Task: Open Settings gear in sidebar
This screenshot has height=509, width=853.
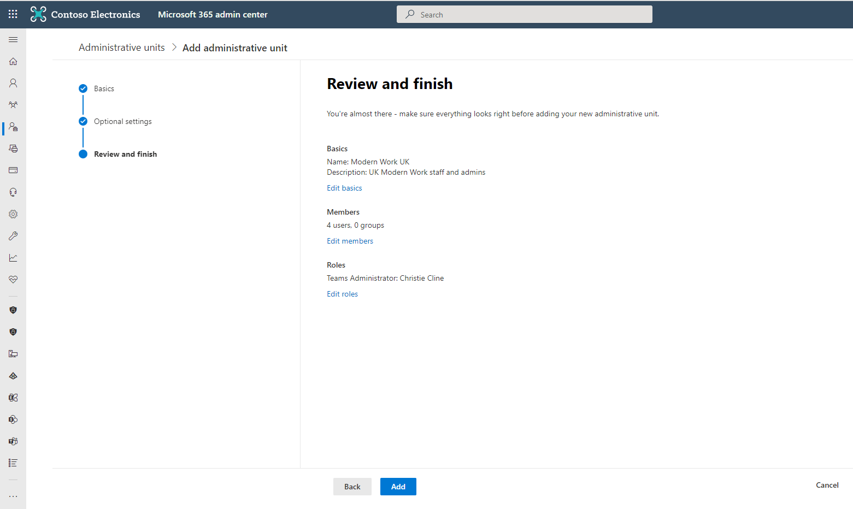Action: coord(13,214)
